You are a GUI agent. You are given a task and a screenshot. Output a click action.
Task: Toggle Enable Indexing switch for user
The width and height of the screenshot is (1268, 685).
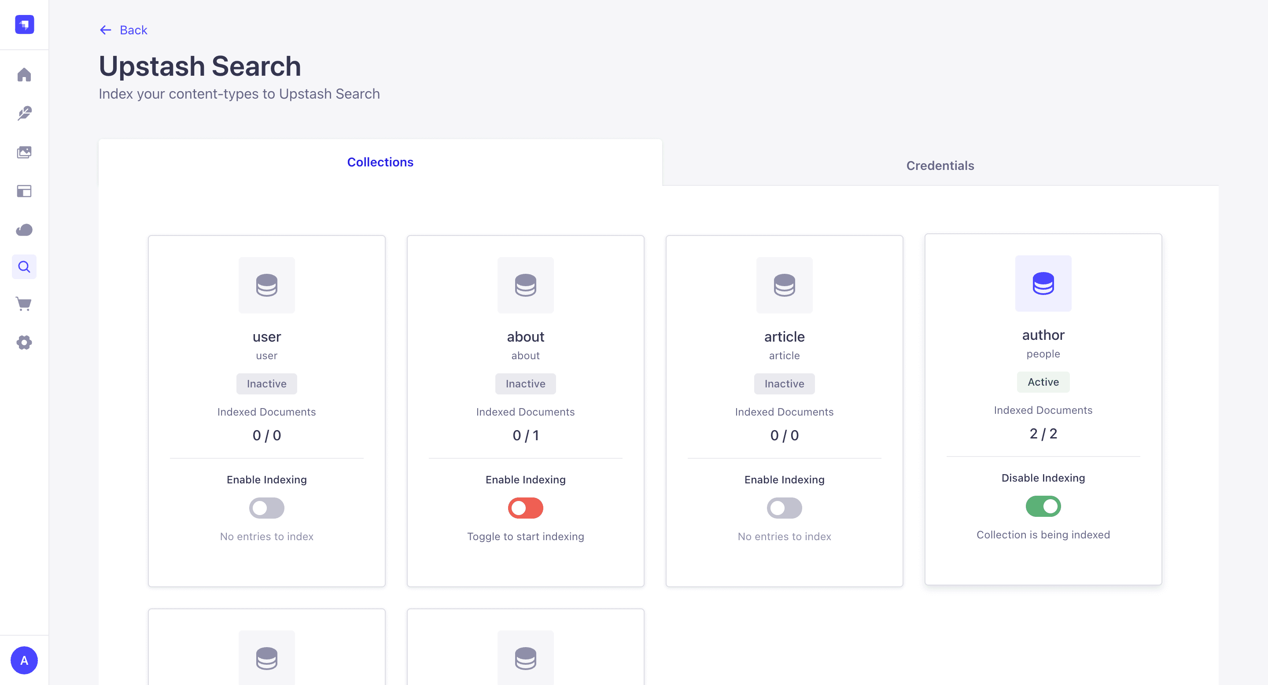pos(266,508)
